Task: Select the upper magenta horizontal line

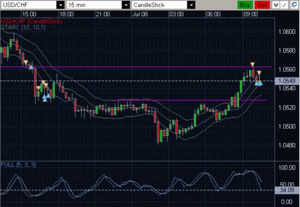Action: tap(136, 67)
